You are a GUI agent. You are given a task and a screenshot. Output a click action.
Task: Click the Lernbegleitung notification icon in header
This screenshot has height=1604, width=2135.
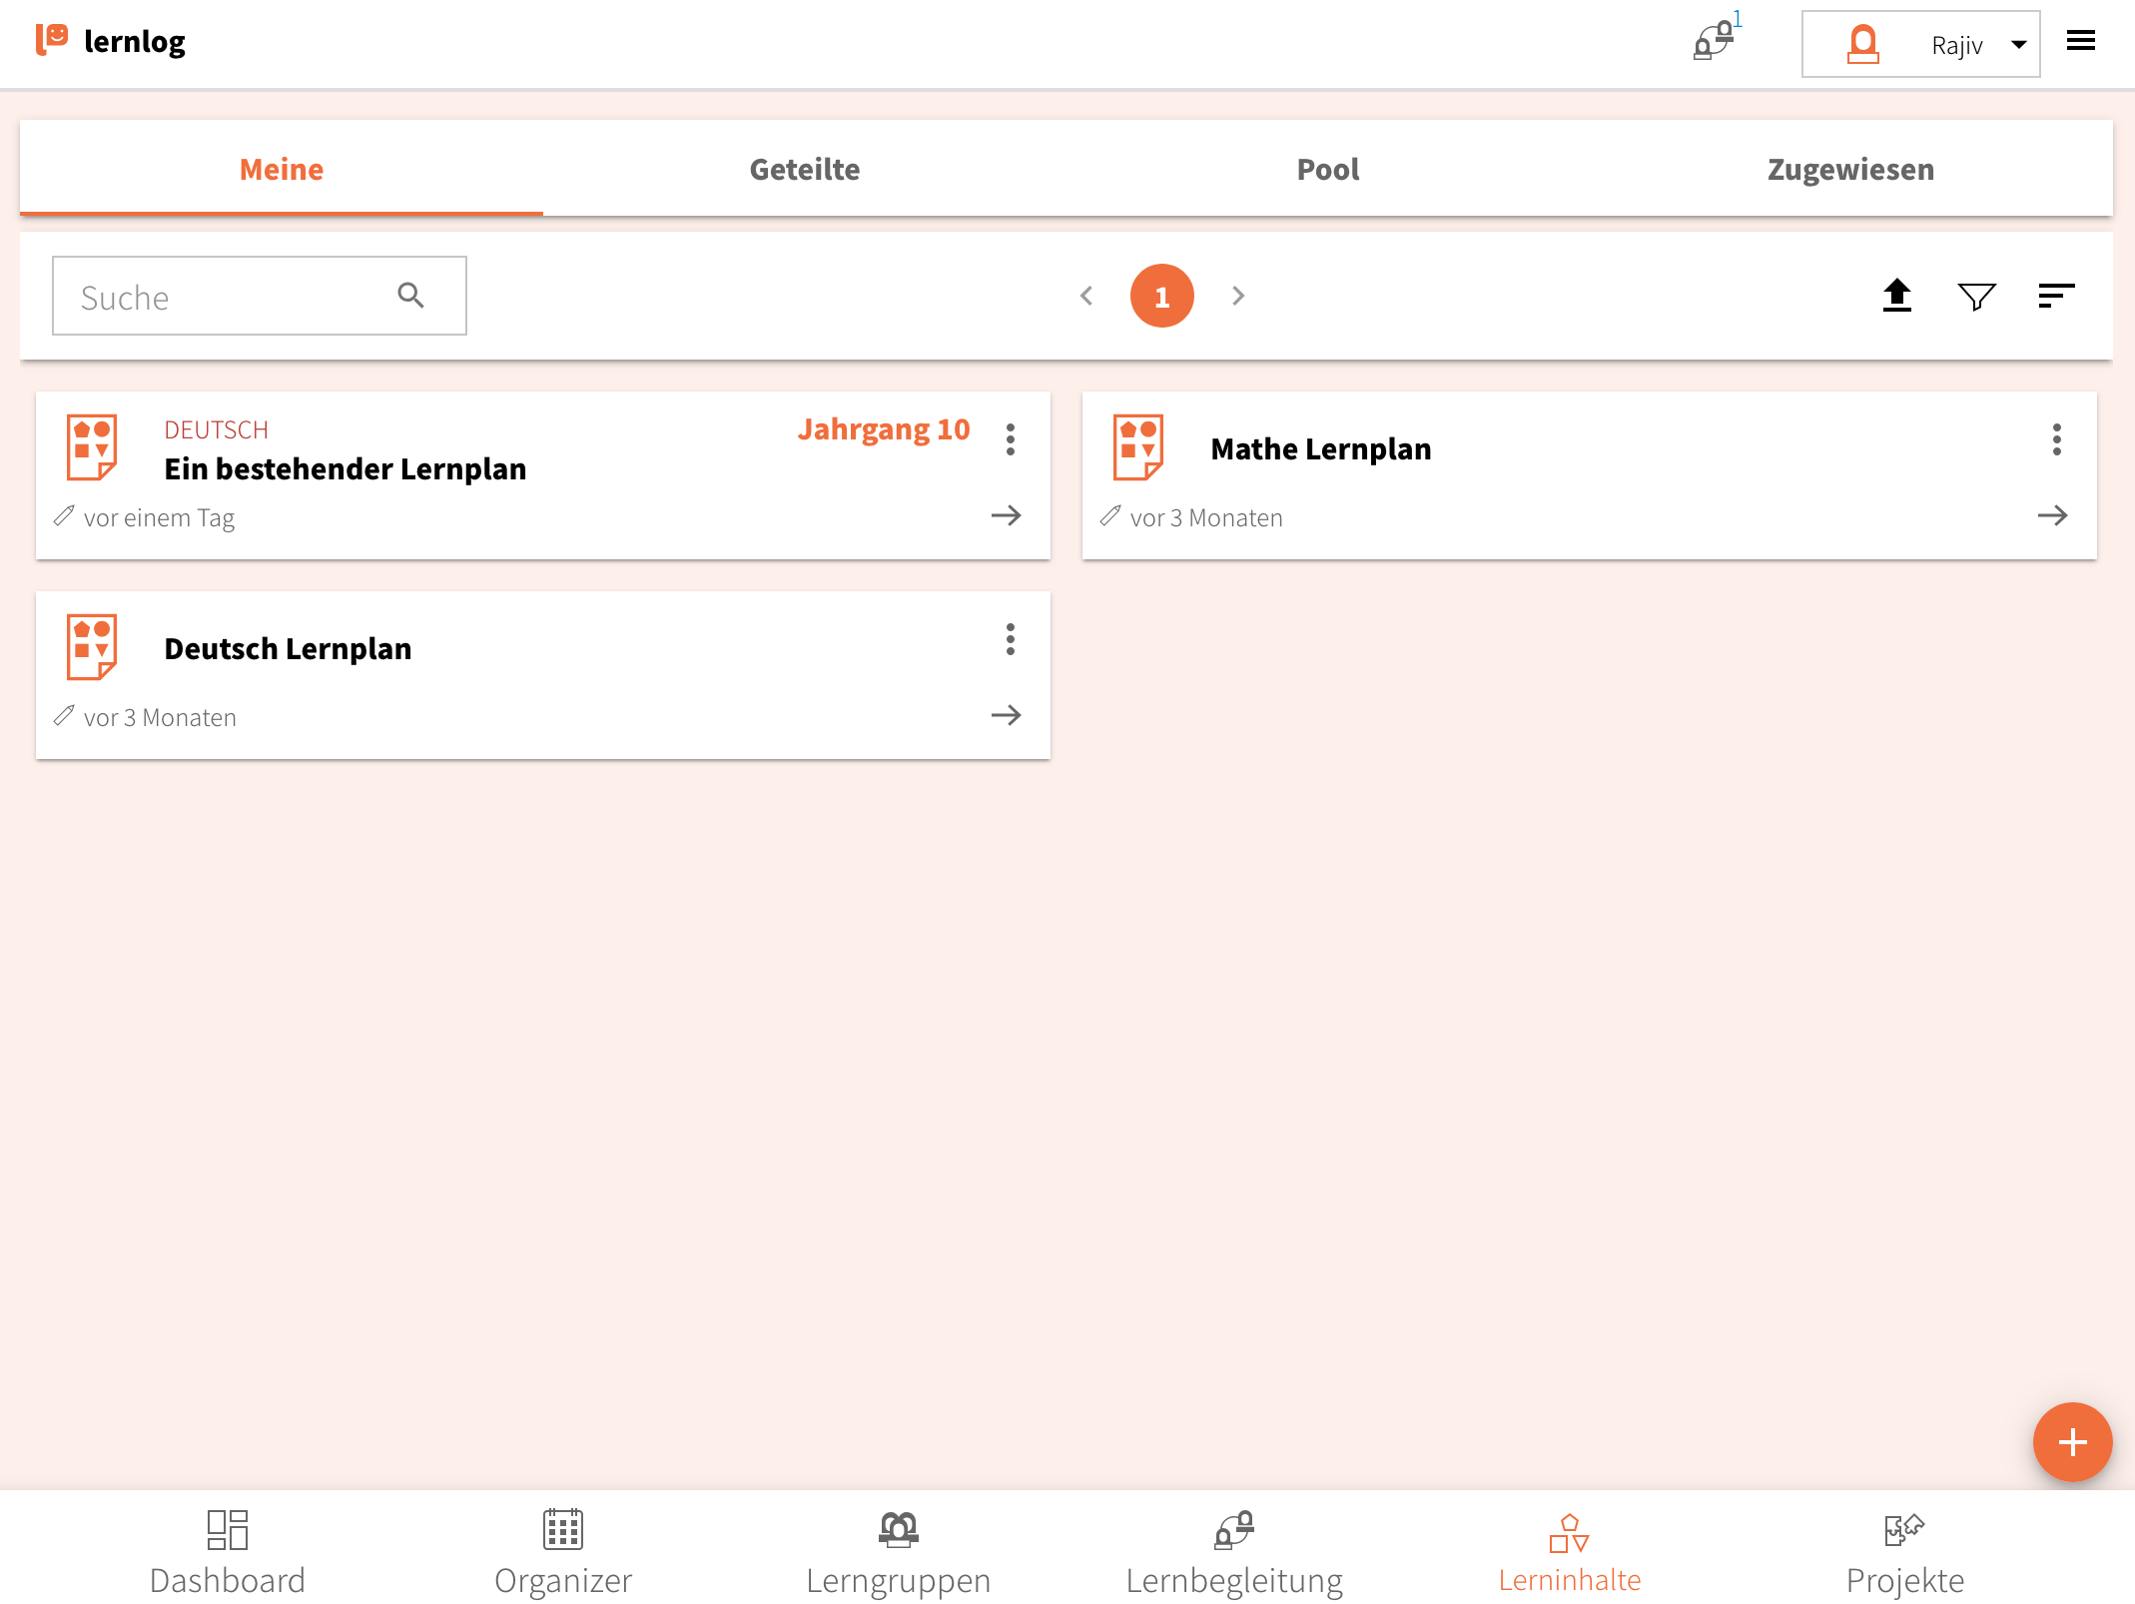(x=1714, y=42)
